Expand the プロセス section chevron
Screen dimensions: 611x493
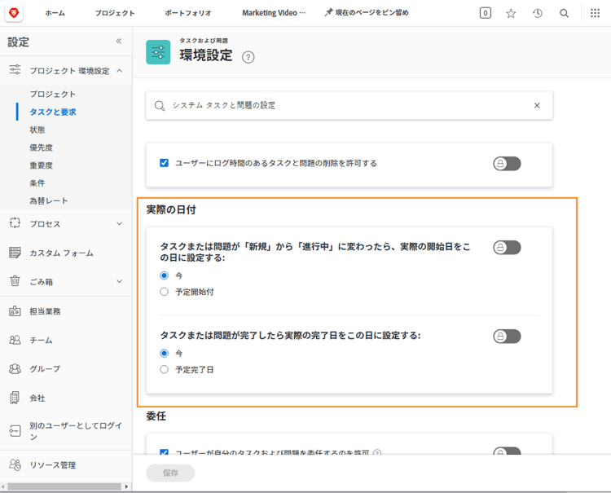[x=119, y=223]
